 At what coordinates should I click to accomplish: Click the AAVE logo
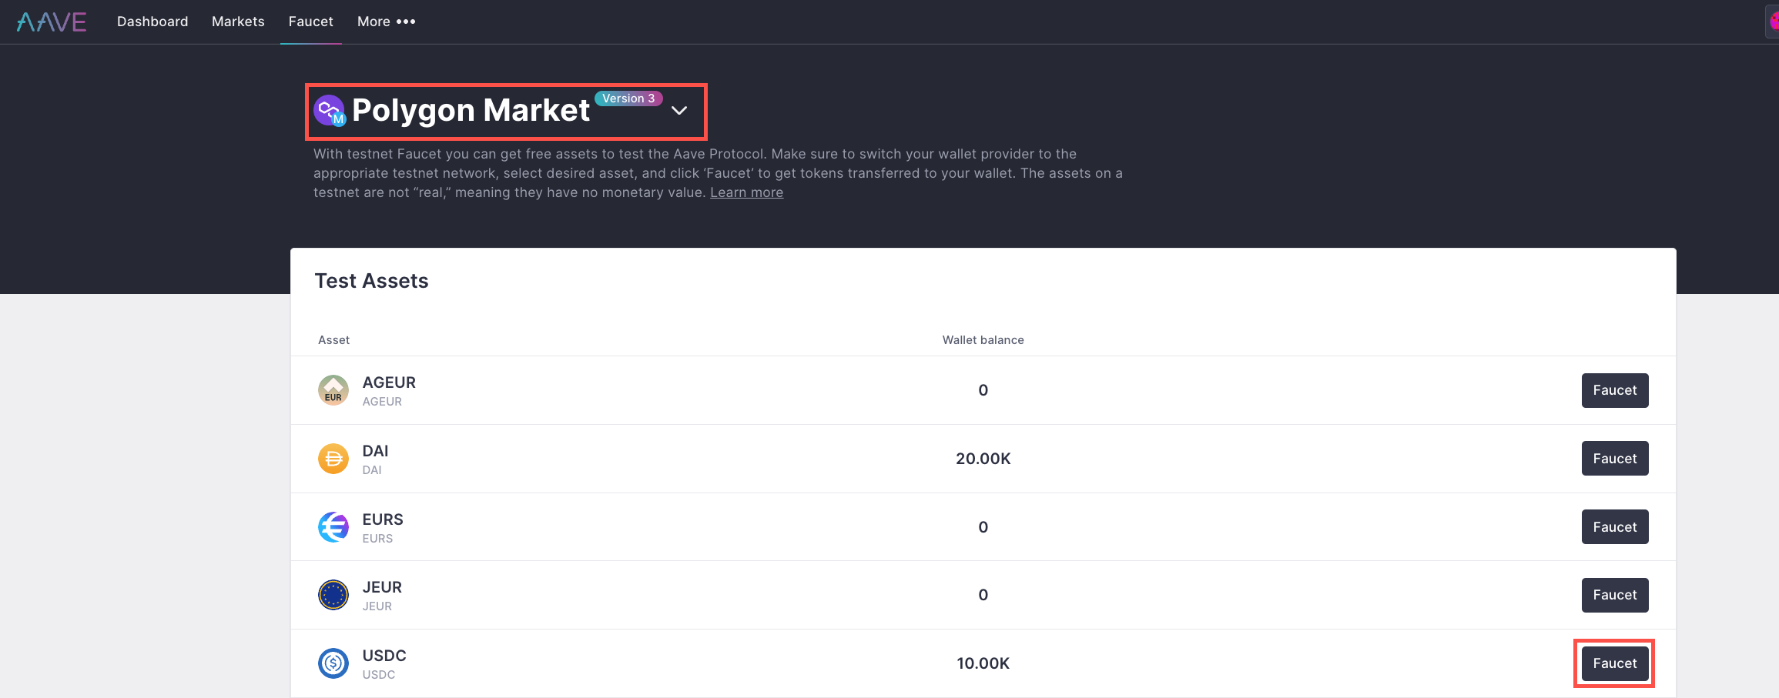[52, 22]
